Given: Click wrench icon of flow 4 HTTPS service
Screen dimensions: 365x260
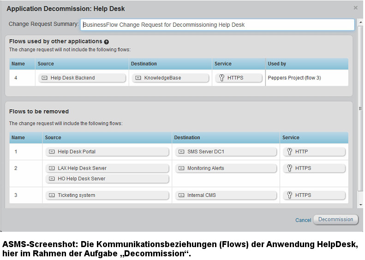Looking at the screenshot, I should (221, 78).
